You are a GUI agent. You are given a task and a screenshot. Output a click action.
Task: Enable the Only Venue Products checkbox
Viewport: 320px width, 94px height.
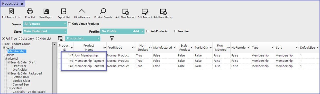pos(70,24)
